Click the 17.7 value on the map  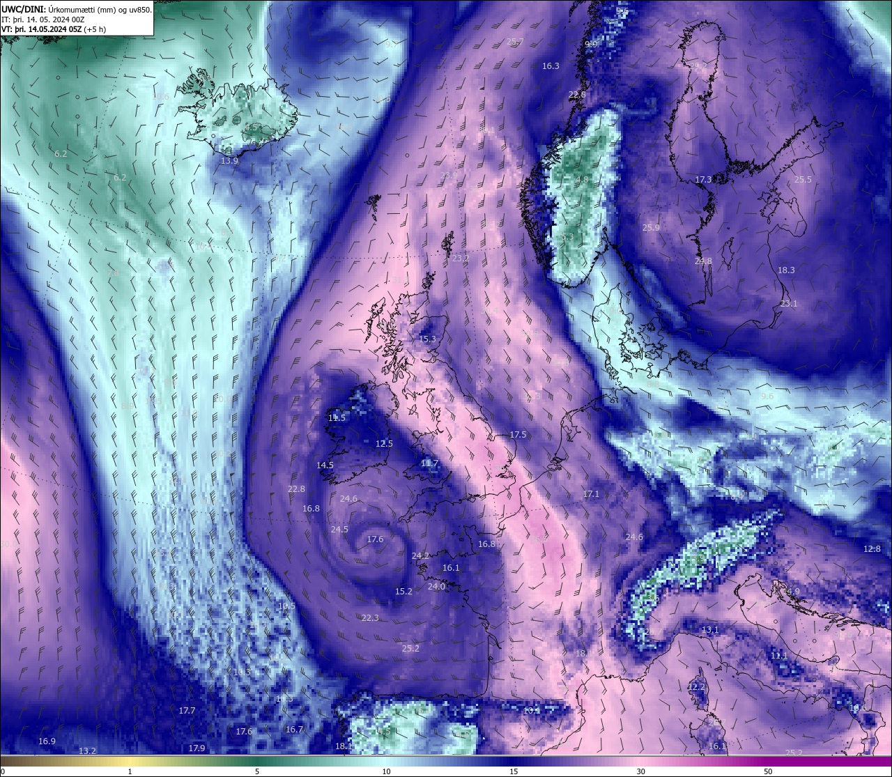click(187, 711)
